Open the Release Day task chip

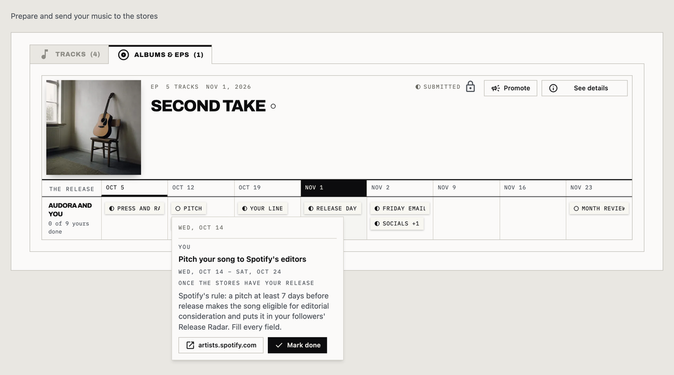pyautogui.click(x=333, y=208)
